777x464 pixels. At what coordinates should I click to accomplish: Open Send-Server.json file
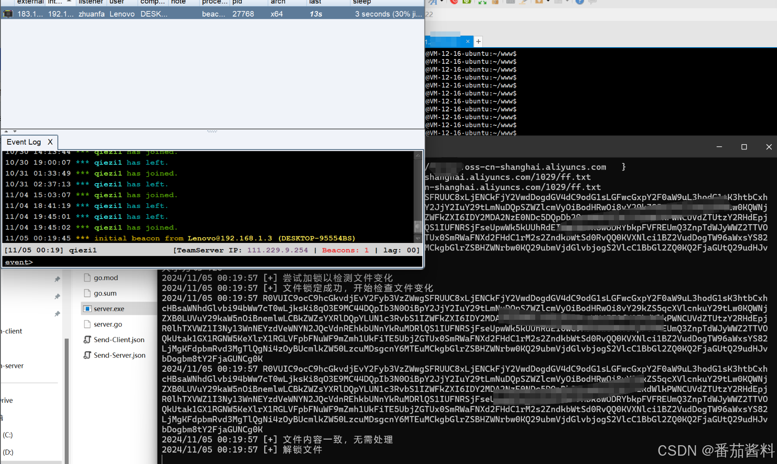pyautogui.click(x=119, y=355)
